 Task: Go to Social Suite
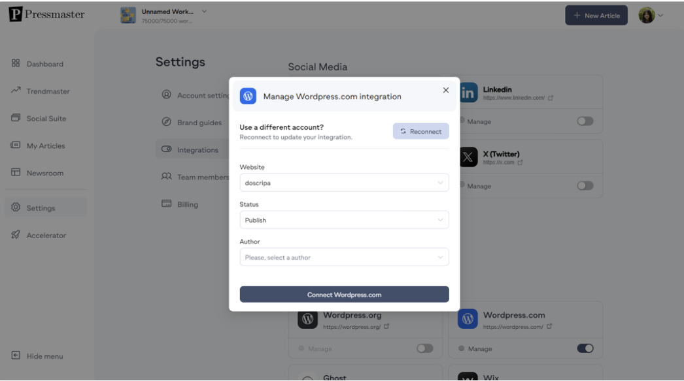(x=46, y=119)
